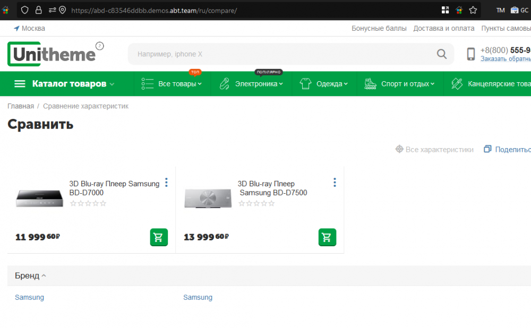This screenshot has width=531, height=328.
Task: Click the Unitheme logo
Action: pos(52,54)
